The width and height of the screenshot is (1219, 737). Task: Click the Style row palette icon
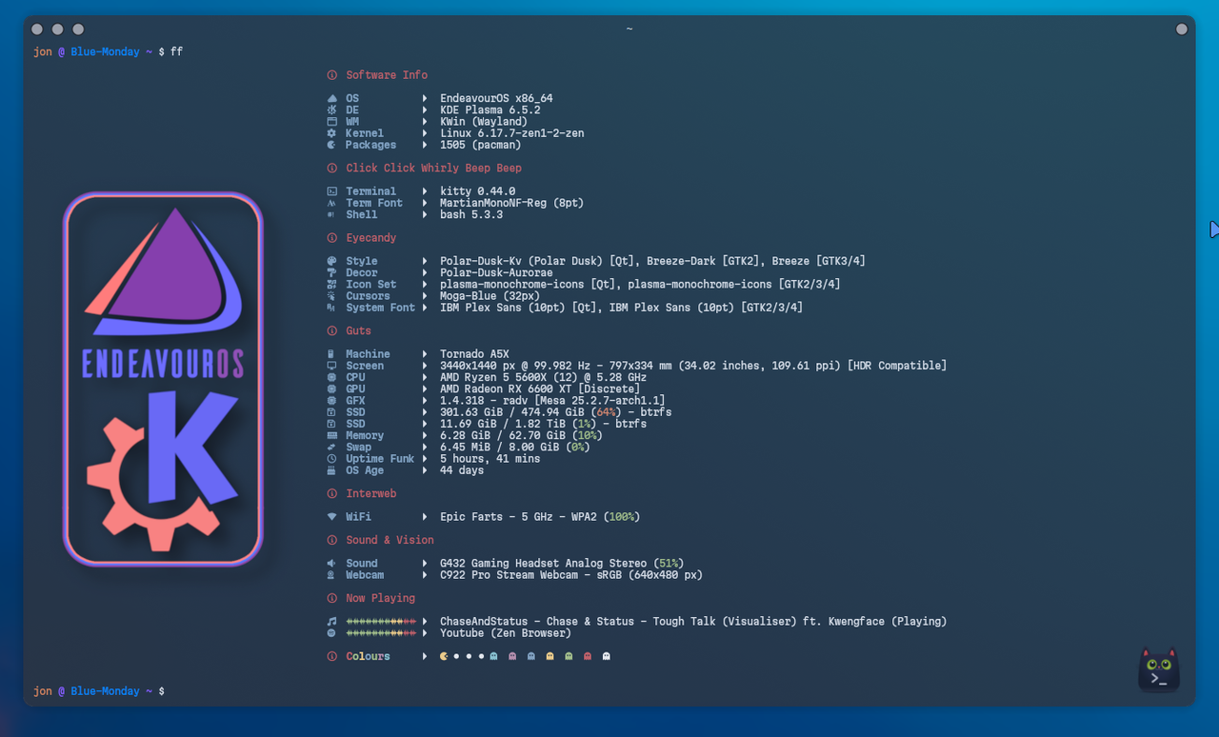[332, 262]
